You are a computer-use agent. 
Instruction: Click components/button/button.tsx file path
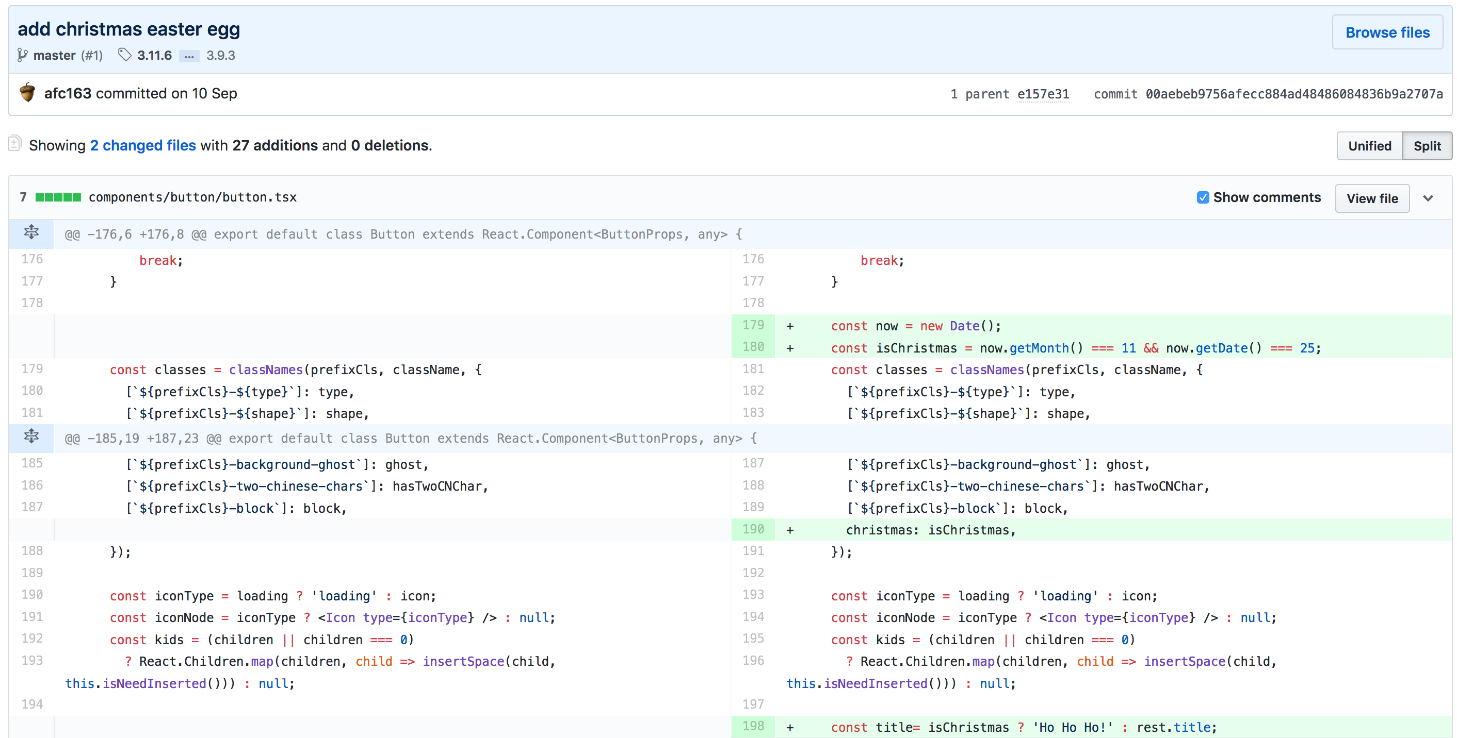tap(193, 197)
